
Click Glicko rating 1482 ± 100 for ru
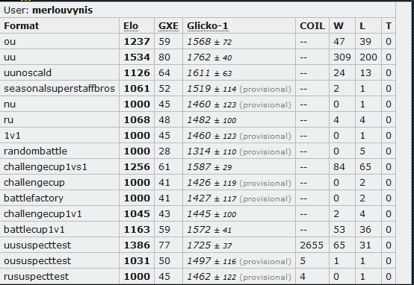click(211, 120)
